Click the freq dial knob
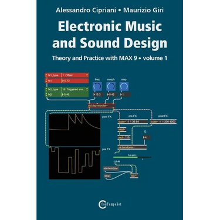220x220 pixels. [x=97, y=86]
